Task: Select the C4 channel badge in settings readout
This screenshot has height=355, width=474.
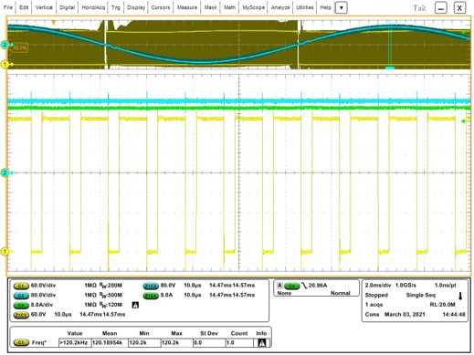Action: pos(21,305)
